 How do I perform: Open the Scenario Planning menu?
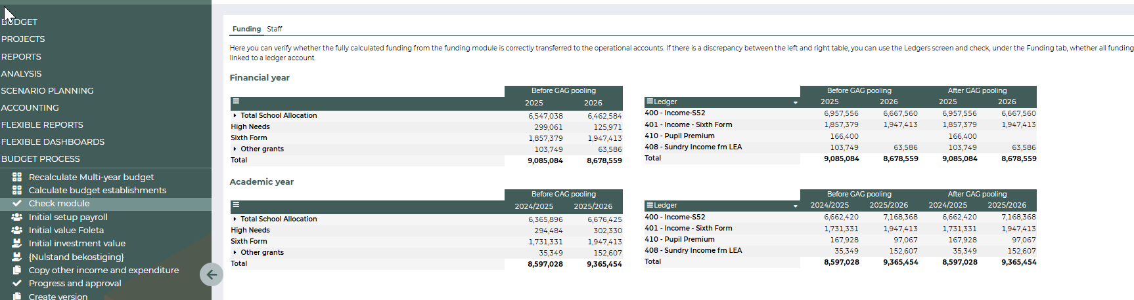point(47,90)
